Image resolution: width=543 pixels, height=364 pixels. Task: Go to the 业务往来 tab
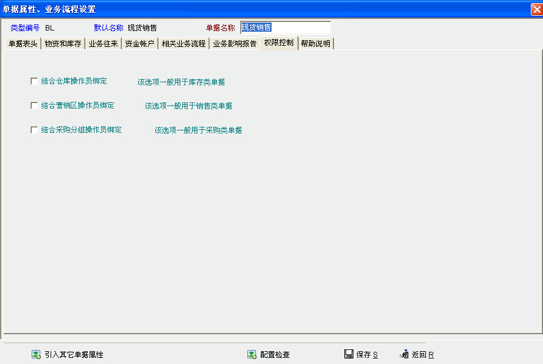[x=103, y=44]
